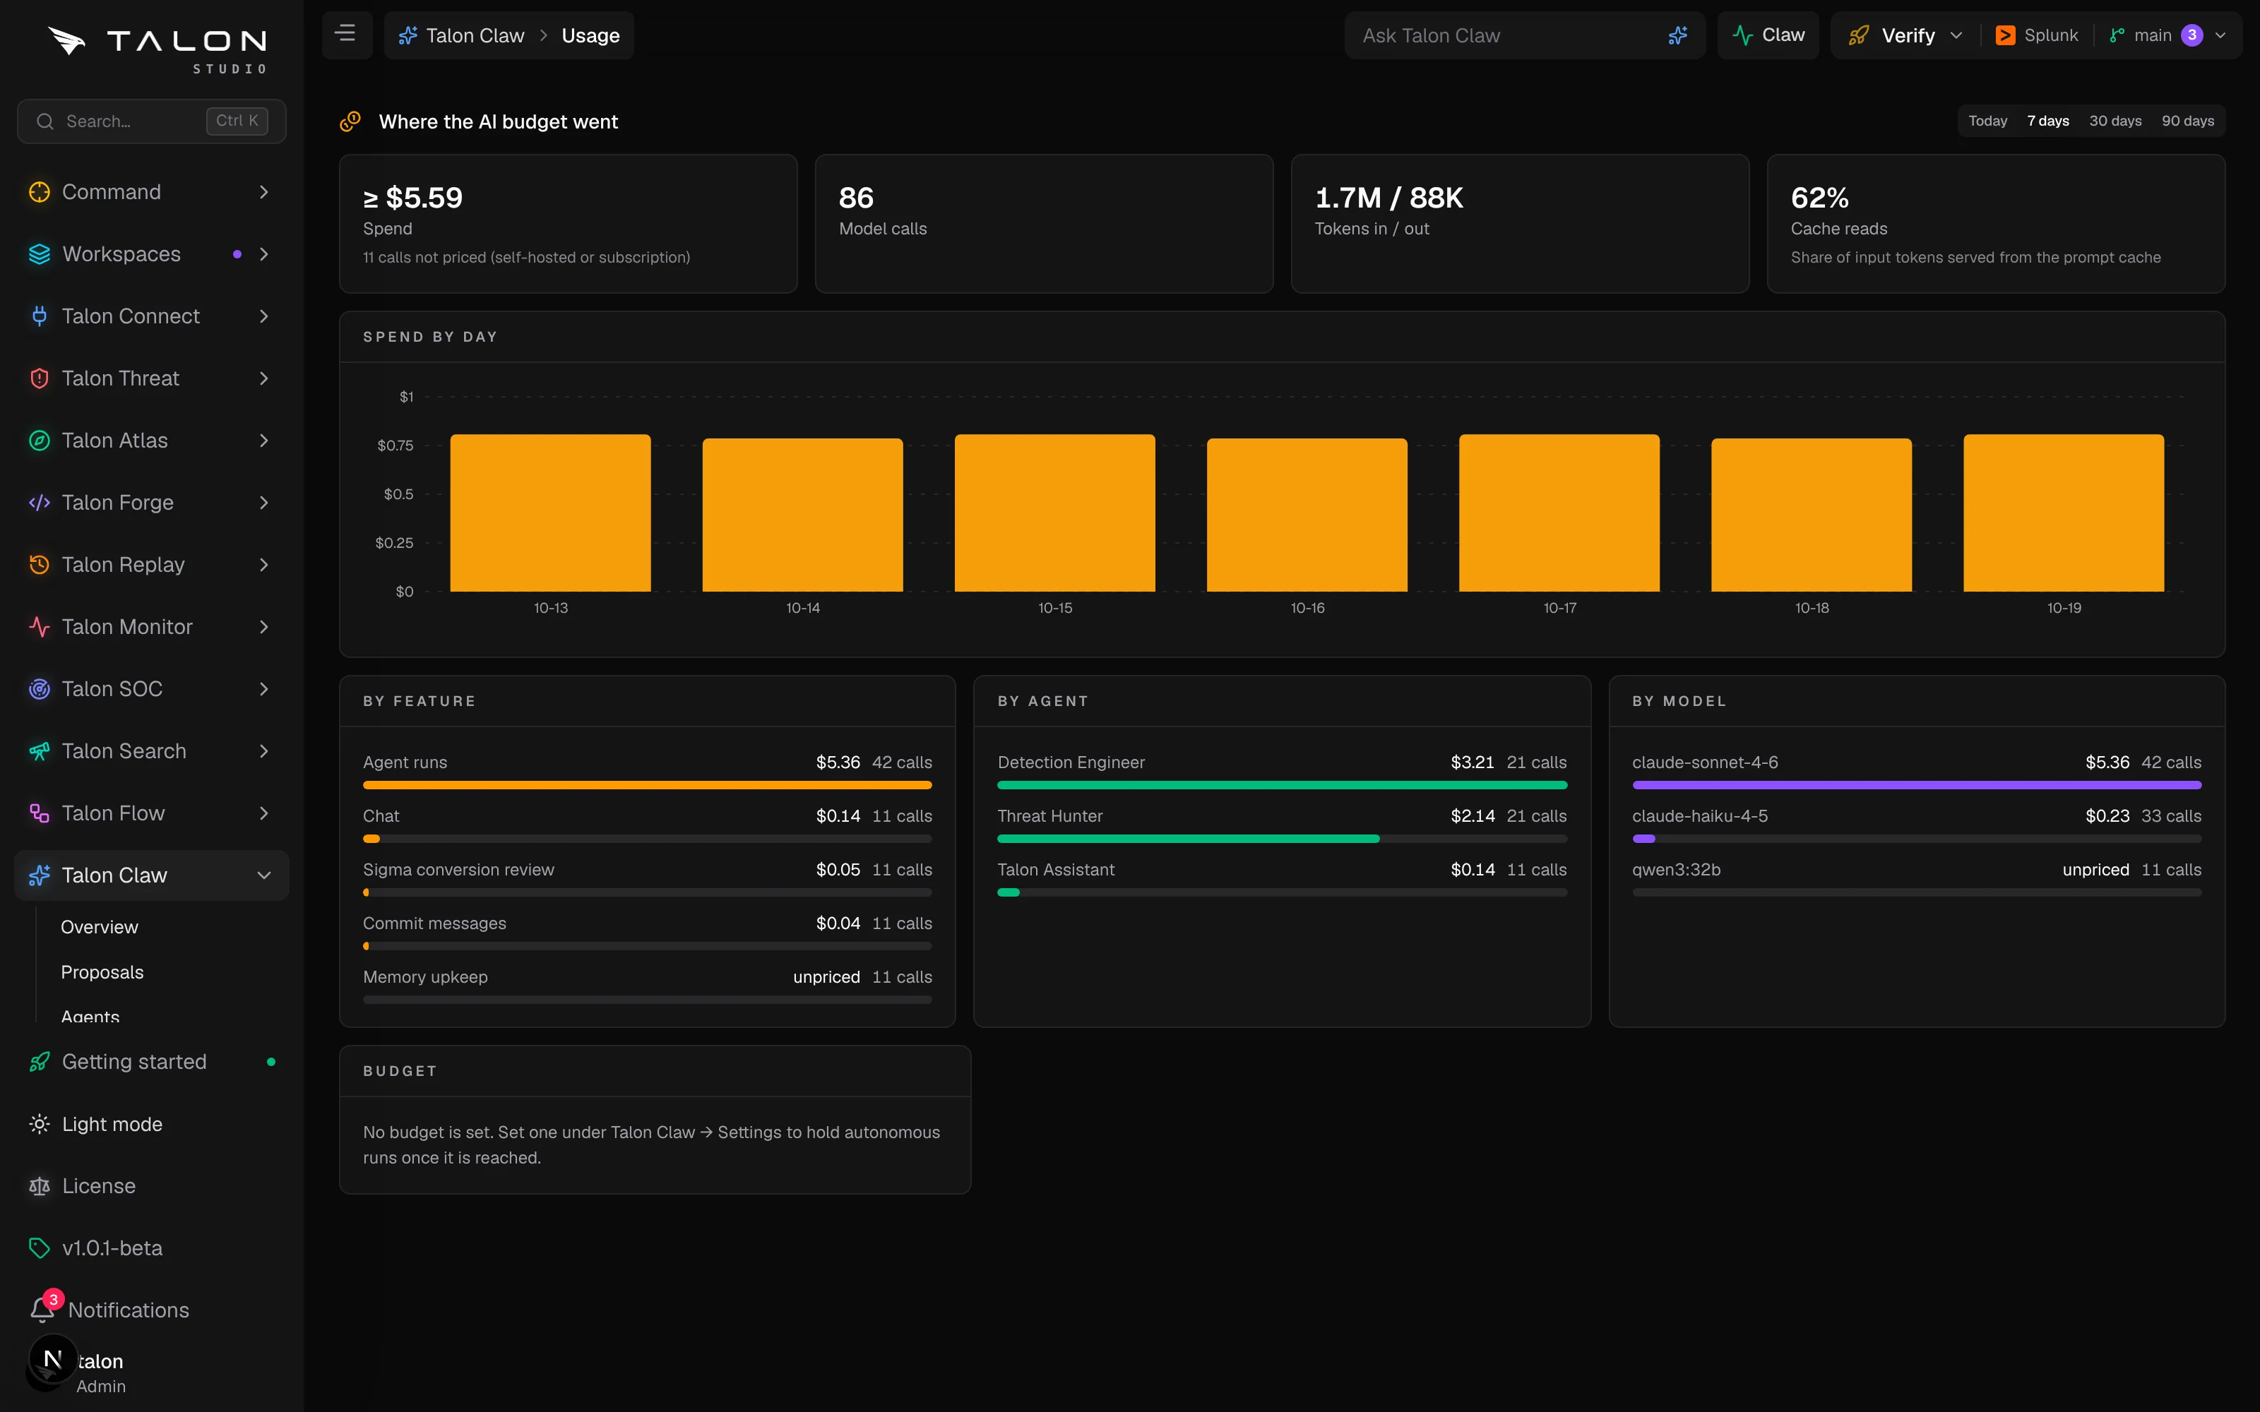This screenshot has width=2260, height=1412.
Task: Click the Talon Threat shield icon
Action: click(x=40, y=378)
